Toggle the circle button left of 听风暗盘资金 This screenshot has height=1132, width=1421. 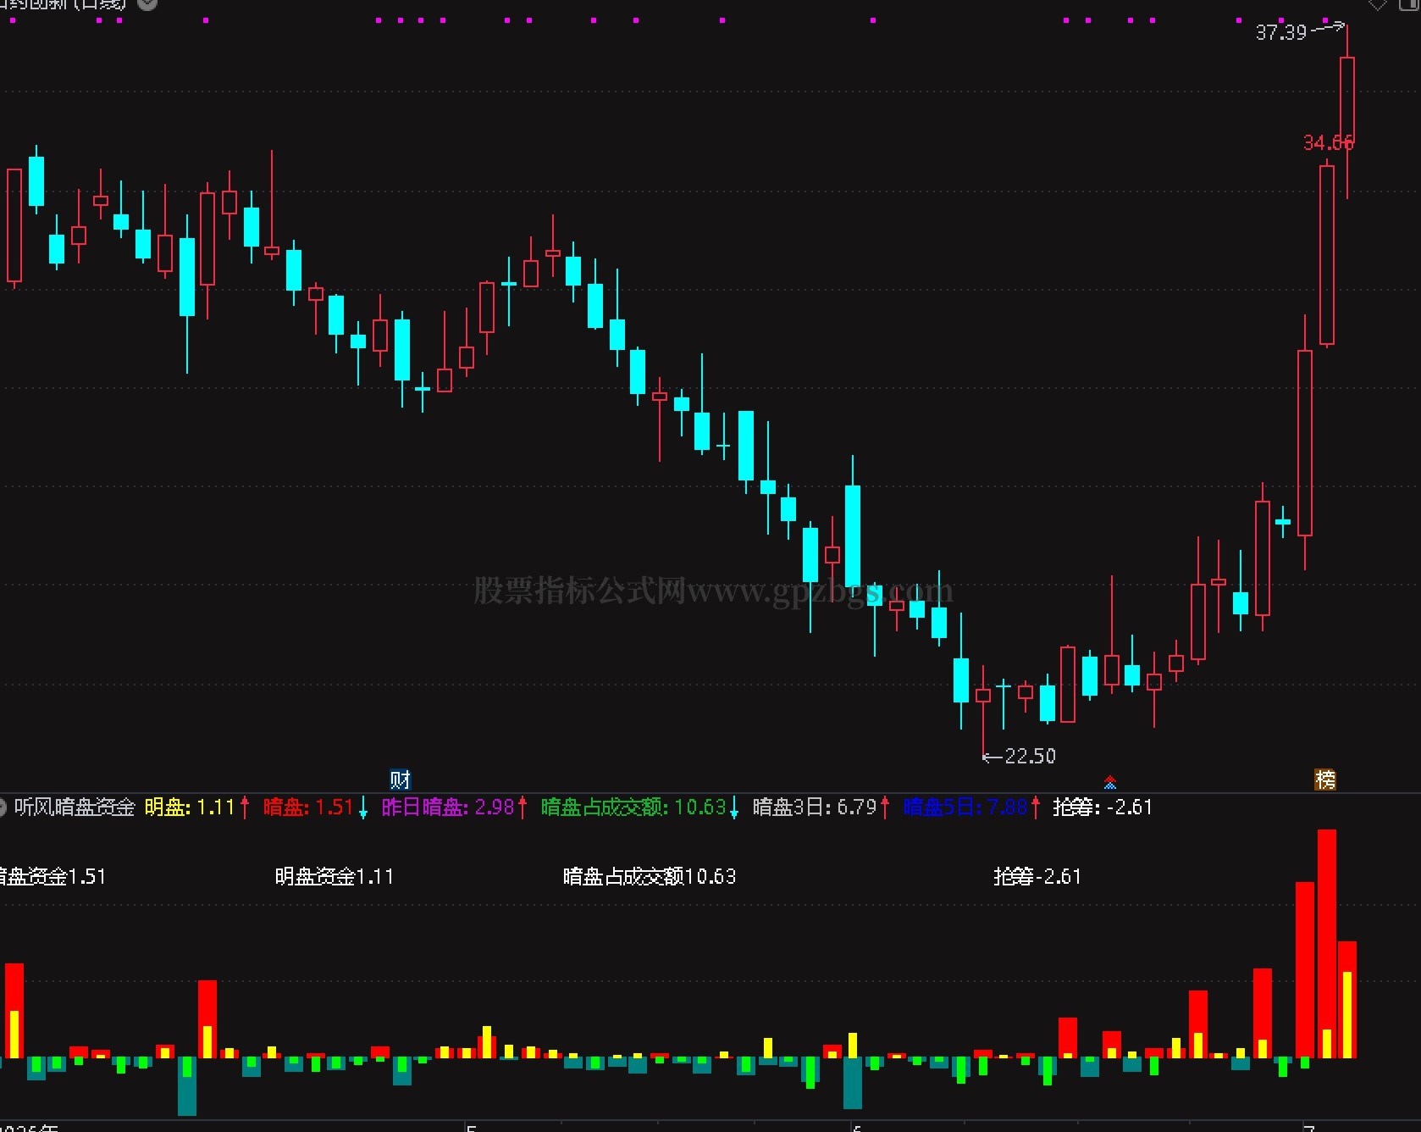3,807
